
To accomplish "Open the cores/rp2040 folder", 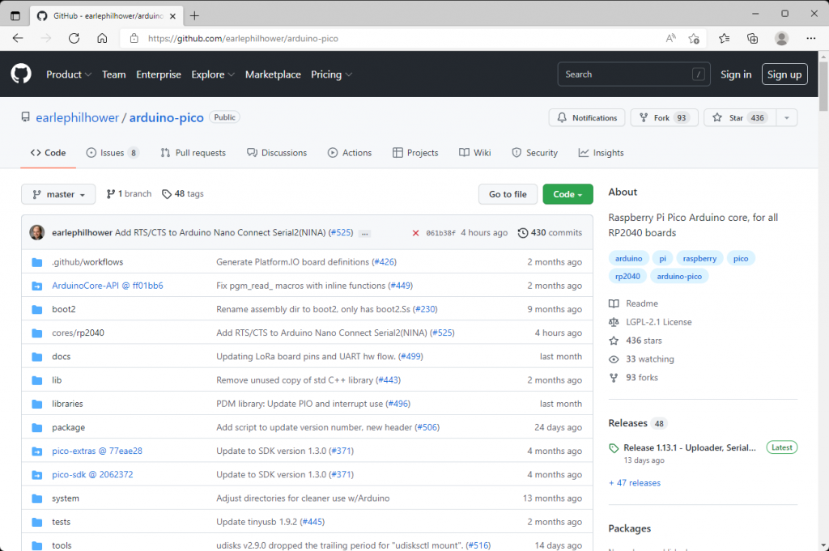I will click(78, 333).
